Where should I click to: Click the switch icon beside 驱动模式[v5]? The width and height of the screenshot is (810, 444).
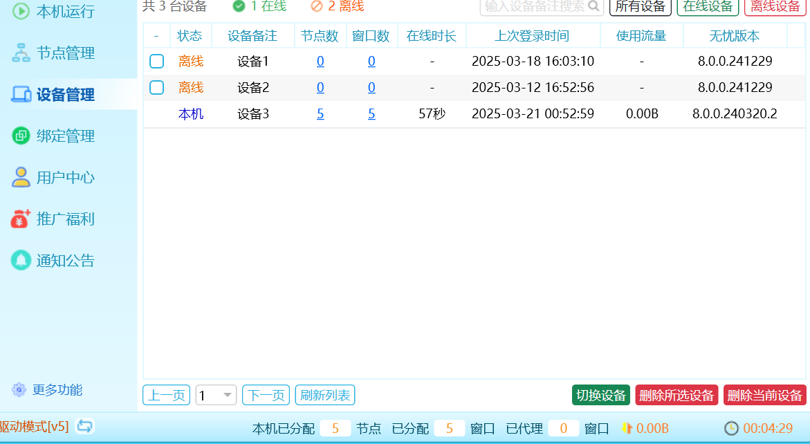[85, 426]
